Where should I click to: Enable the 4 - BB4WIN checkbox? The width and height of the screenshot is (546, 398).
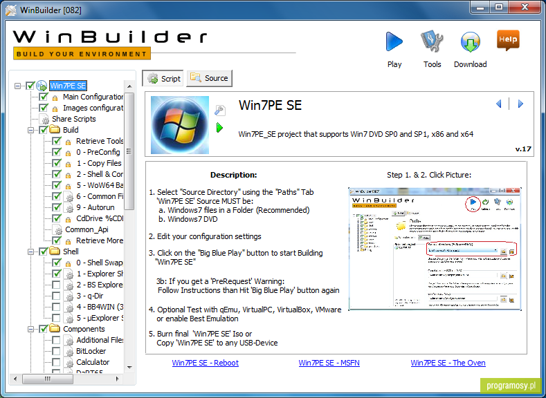pos(56,307)
